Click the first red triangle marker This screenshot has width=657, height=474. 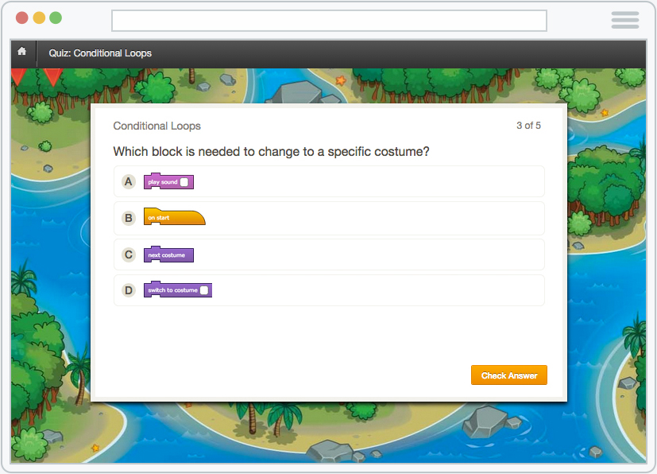click(17, 76)
